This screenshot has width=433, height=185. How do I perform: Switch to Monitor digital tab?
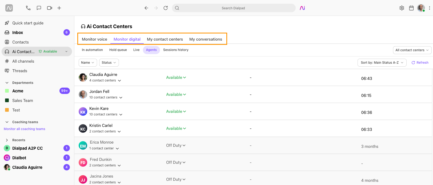(x=127, y=39)
